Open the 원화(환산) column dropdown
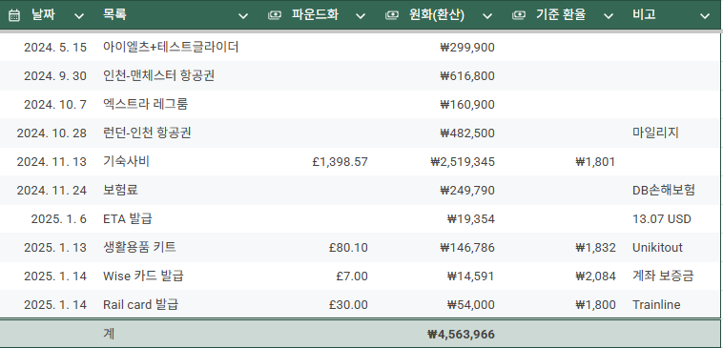Viewport: 723px width, 348px height. coord(486,16)
